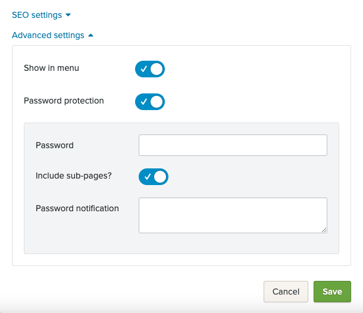The image size is (363, 313).
Task: Toggle off Include sub-pages
Action: [154, 177]
